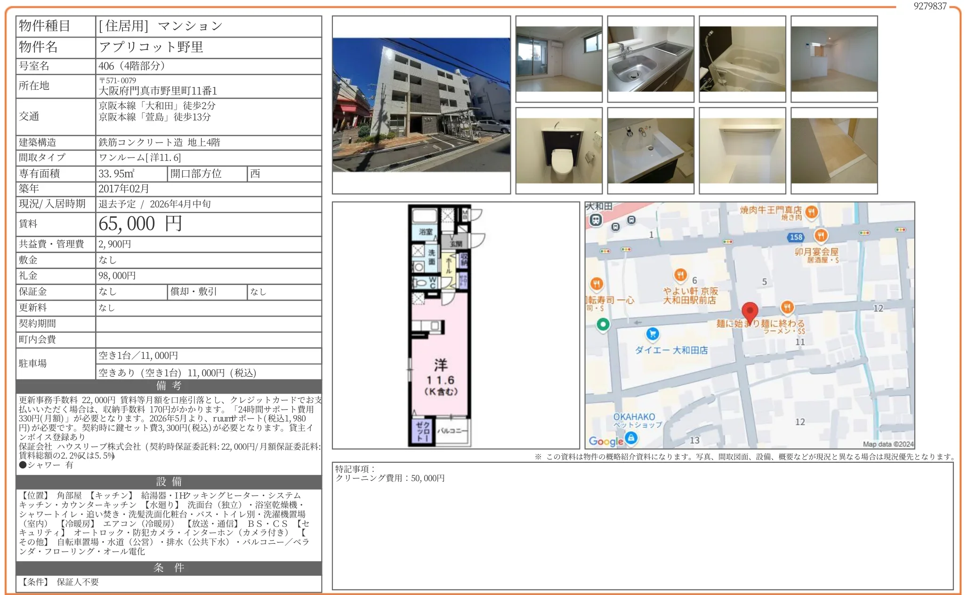Click the 大和田 train station icon
The image size is (968, 595).
(596, 220)
